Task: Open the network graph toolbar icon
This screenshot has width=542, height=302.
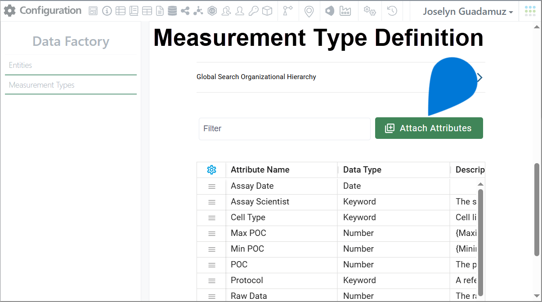Action: tap(198, 11)
